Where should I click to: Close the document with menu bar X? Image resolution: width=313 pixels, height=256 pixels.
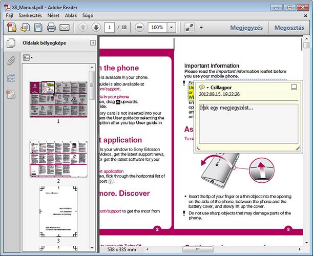pyautogui.click(x=305, y=15)
